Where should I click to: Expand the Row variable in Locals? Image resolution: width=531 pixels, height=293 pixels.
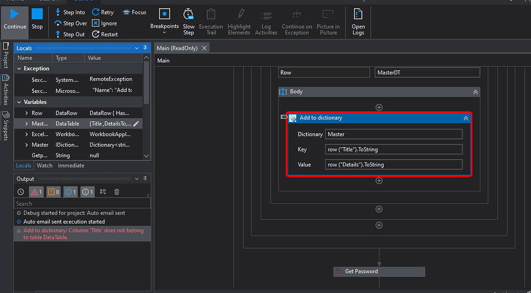pyautogui.click(x=26, y=113)
